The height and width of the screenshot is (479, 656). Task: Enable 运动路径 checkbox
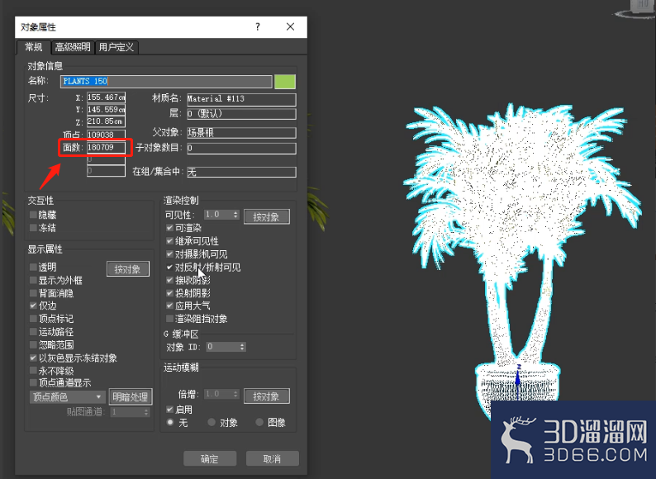pyautogui.click(x=33, y=332)
